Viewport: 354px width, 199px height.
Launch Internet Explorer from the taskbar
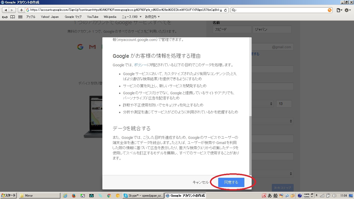pos(65,196)
